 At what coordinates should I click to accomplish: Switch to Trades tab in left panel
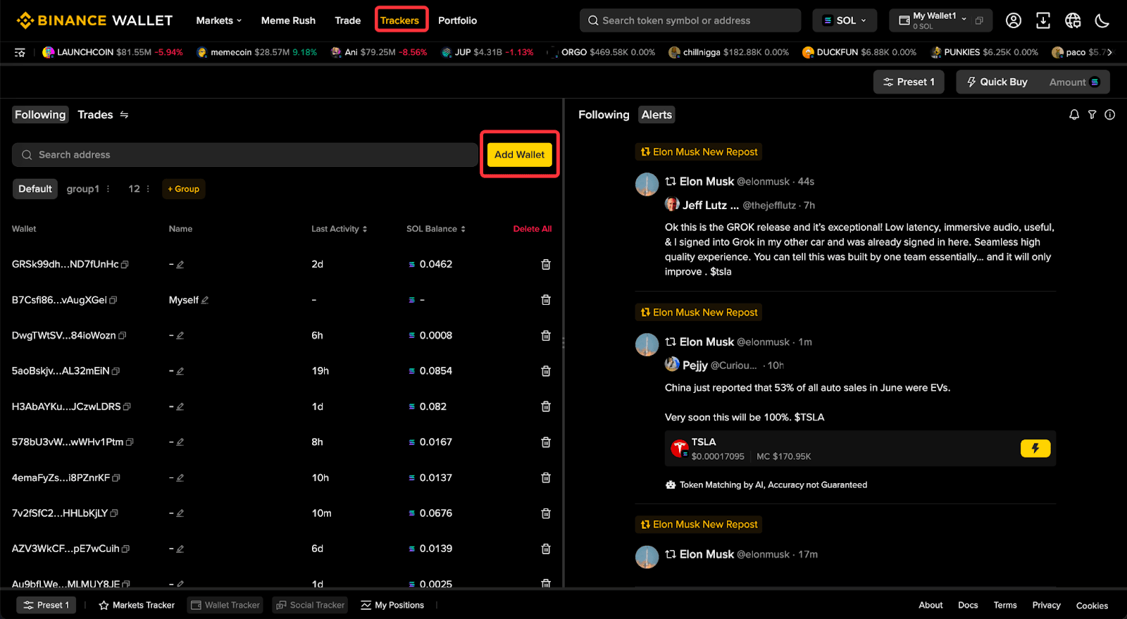click(95, 115)
